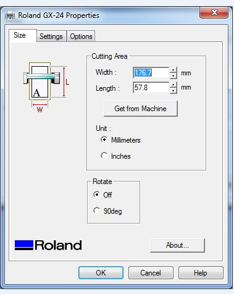
Task: Decrease Width with the down arrow
Action: 173,76
